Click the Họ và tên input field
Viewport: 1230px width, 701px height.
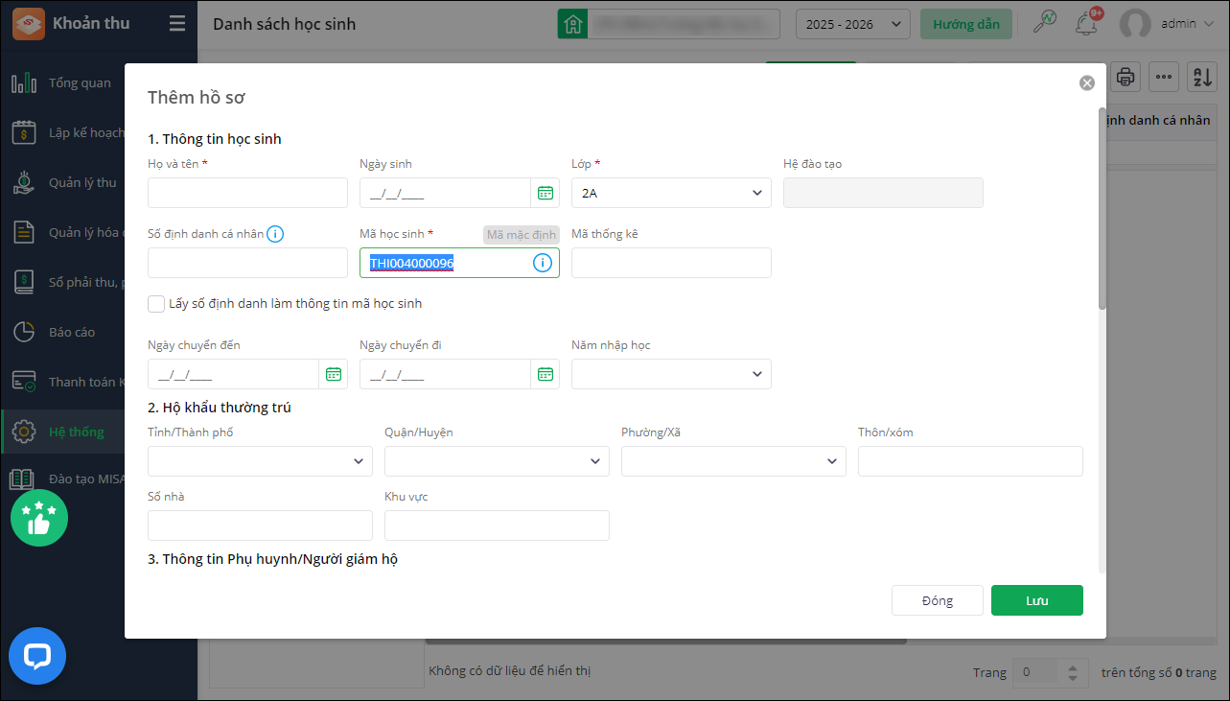click(247, 193)
